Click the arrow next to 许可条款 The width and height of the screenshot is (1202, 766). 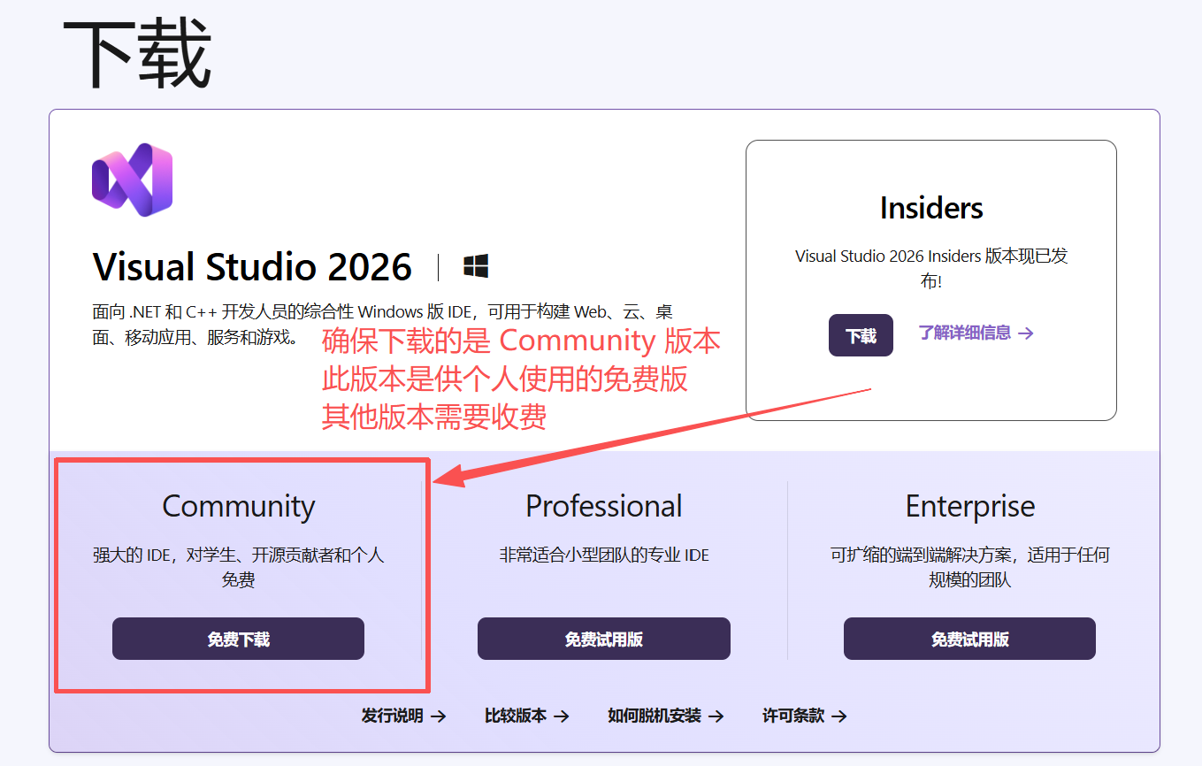[839, 716]
